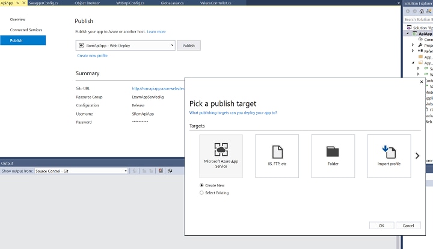Open the Connected Services section
Screen dimensions: 433x249
tap(26, 29)
